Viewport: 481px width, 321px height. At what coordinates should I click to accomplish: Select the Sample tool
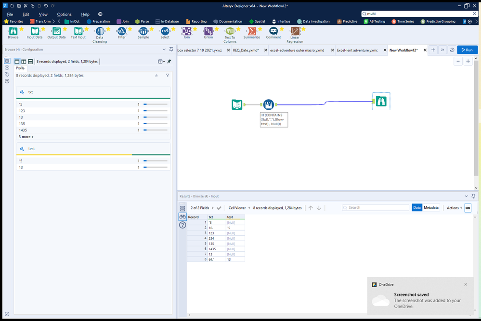coord(143,33)
